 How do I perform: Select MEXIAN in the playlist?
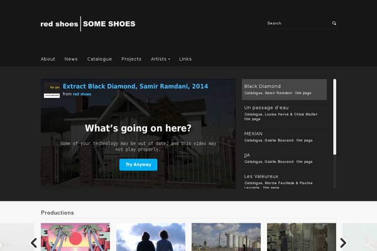coord(284,137)
